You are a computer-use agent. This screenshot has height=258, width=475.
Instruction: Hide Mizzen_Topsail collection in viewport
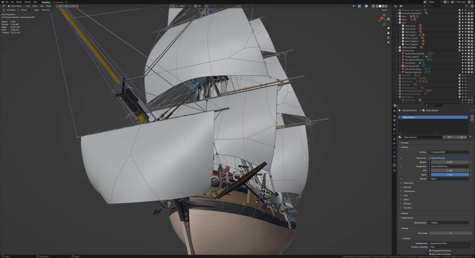point(465,38)
